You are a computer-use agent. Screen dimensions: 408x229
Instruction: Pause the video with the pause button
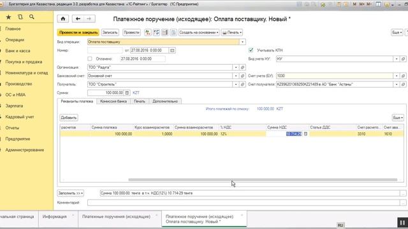[402, 223]
